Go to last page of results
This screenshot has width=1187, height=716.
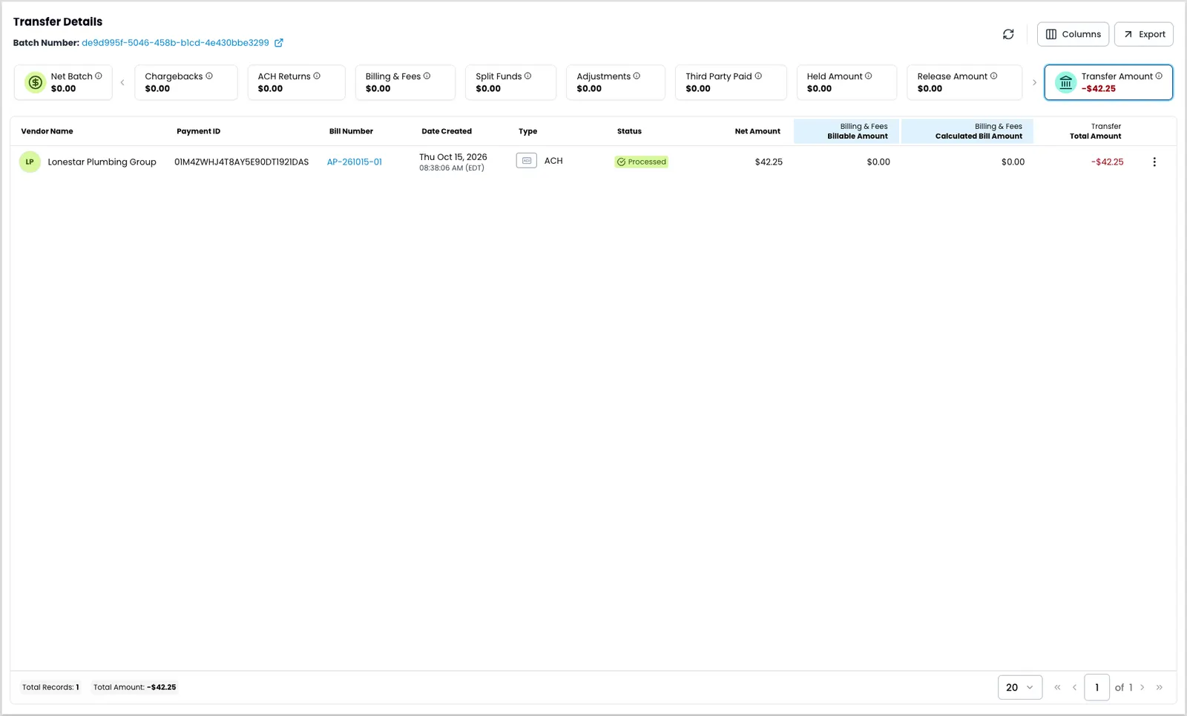tap(1160, 687)
